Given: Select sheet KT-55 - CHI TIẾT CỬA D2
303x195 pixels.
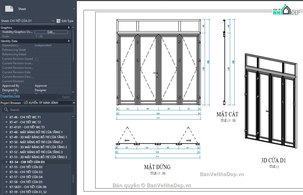Looking at the screenshot, I should (x=26, y=167).
